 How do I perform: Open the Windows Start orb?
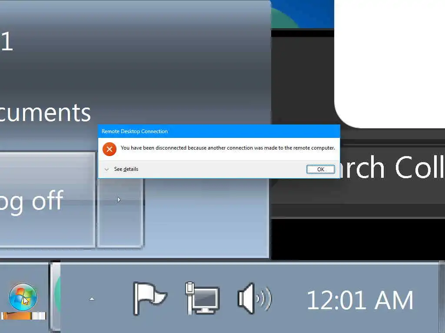click(x=23, y=297)
